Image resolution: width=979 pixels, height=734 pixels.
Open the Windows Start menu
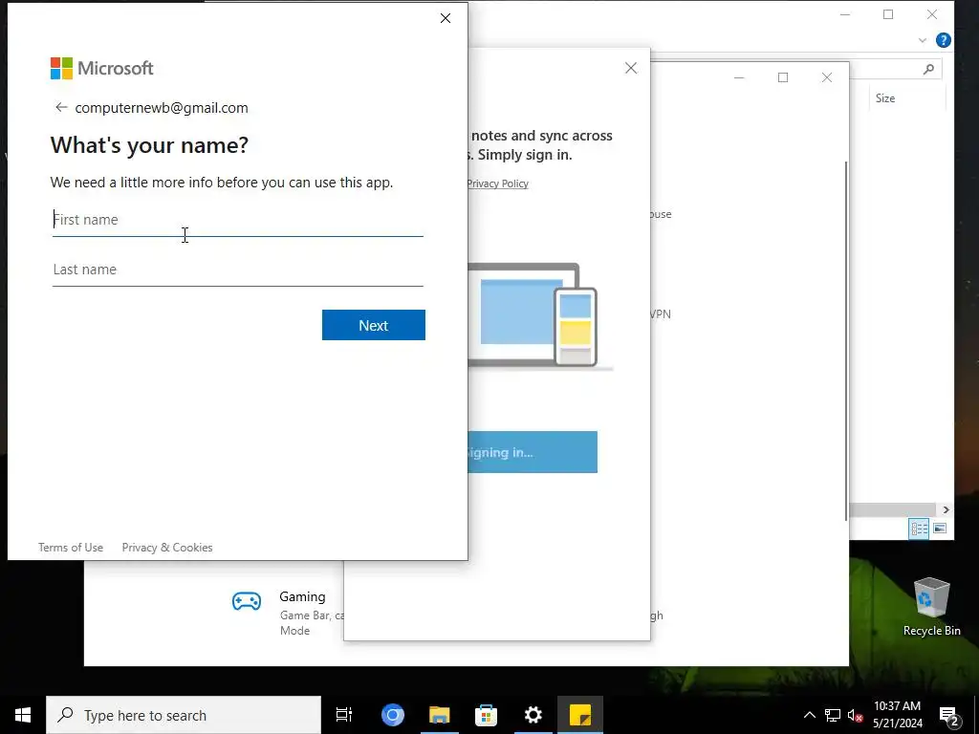[23, 715]
